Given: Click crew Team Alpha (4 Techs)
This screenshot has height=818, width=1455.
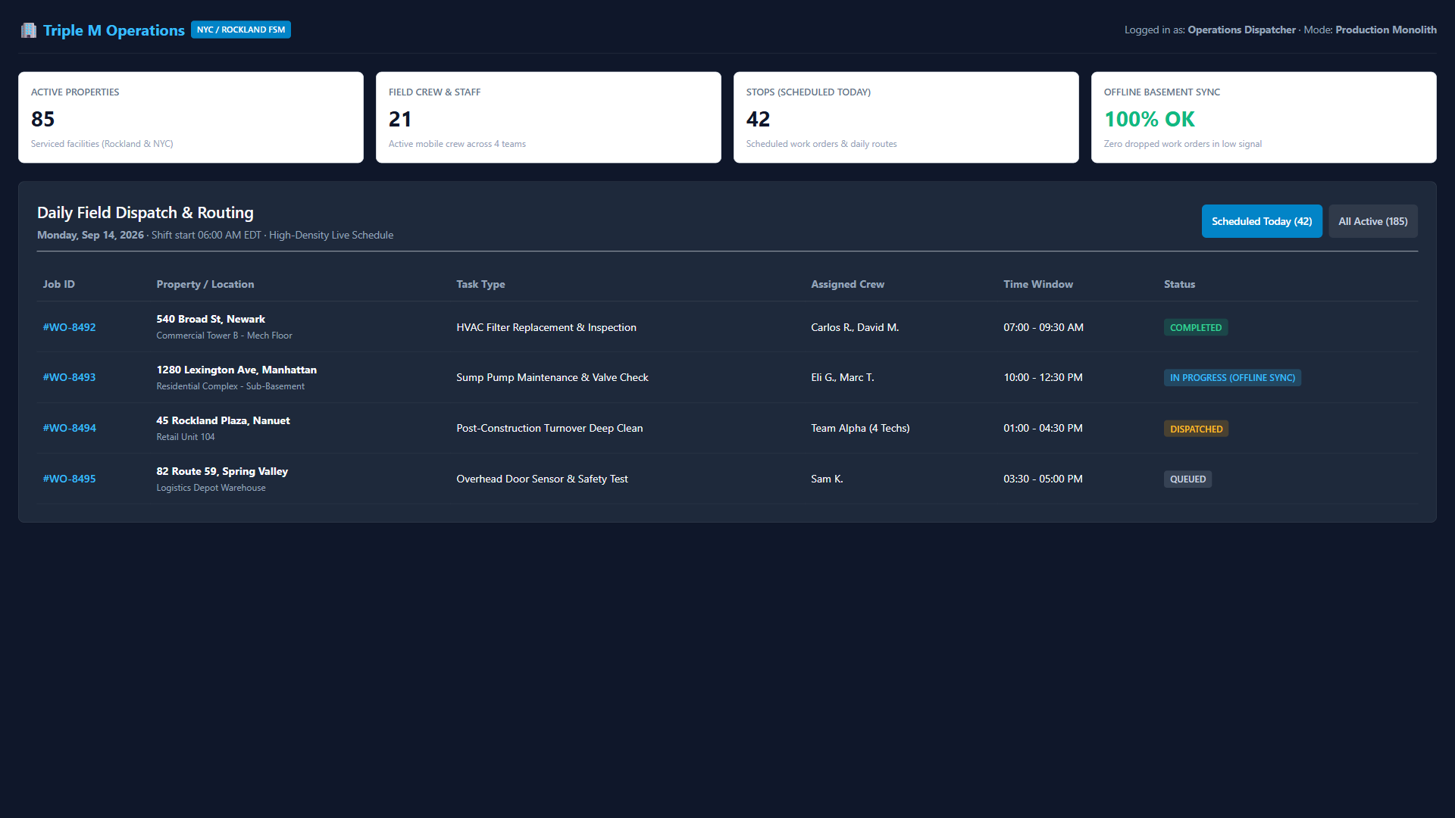Looking at the screenshot, I should click(x=860, y=428).
